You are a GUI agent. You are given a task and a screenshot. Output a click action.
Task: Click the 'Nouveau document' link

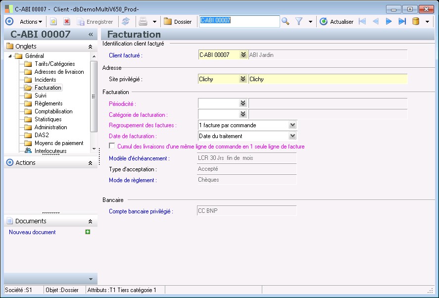coord(32,232)
